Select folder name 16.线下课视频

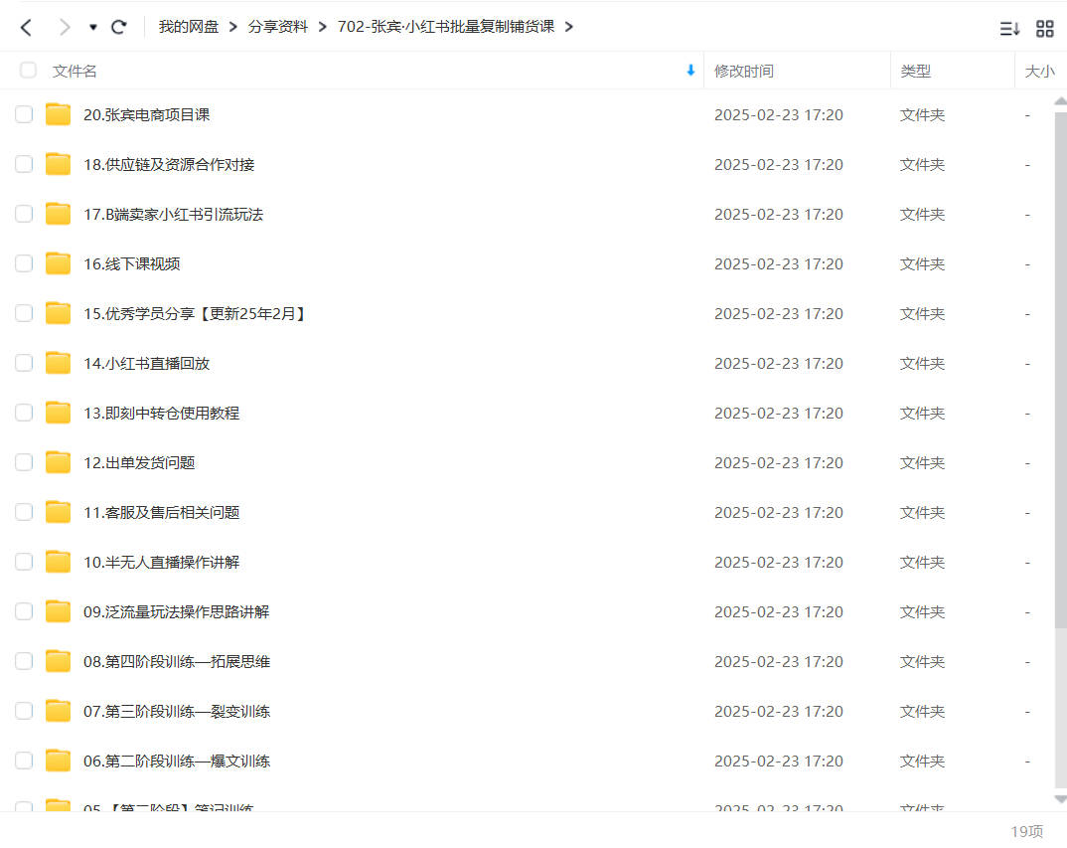click(x=132, y=264)
